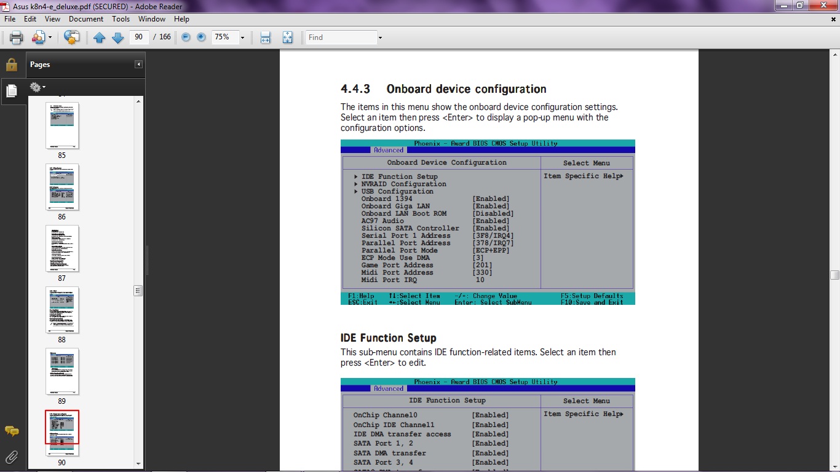Zoom out using the minus button
This screenshot has height=472, width=840.
pos(186,37)
